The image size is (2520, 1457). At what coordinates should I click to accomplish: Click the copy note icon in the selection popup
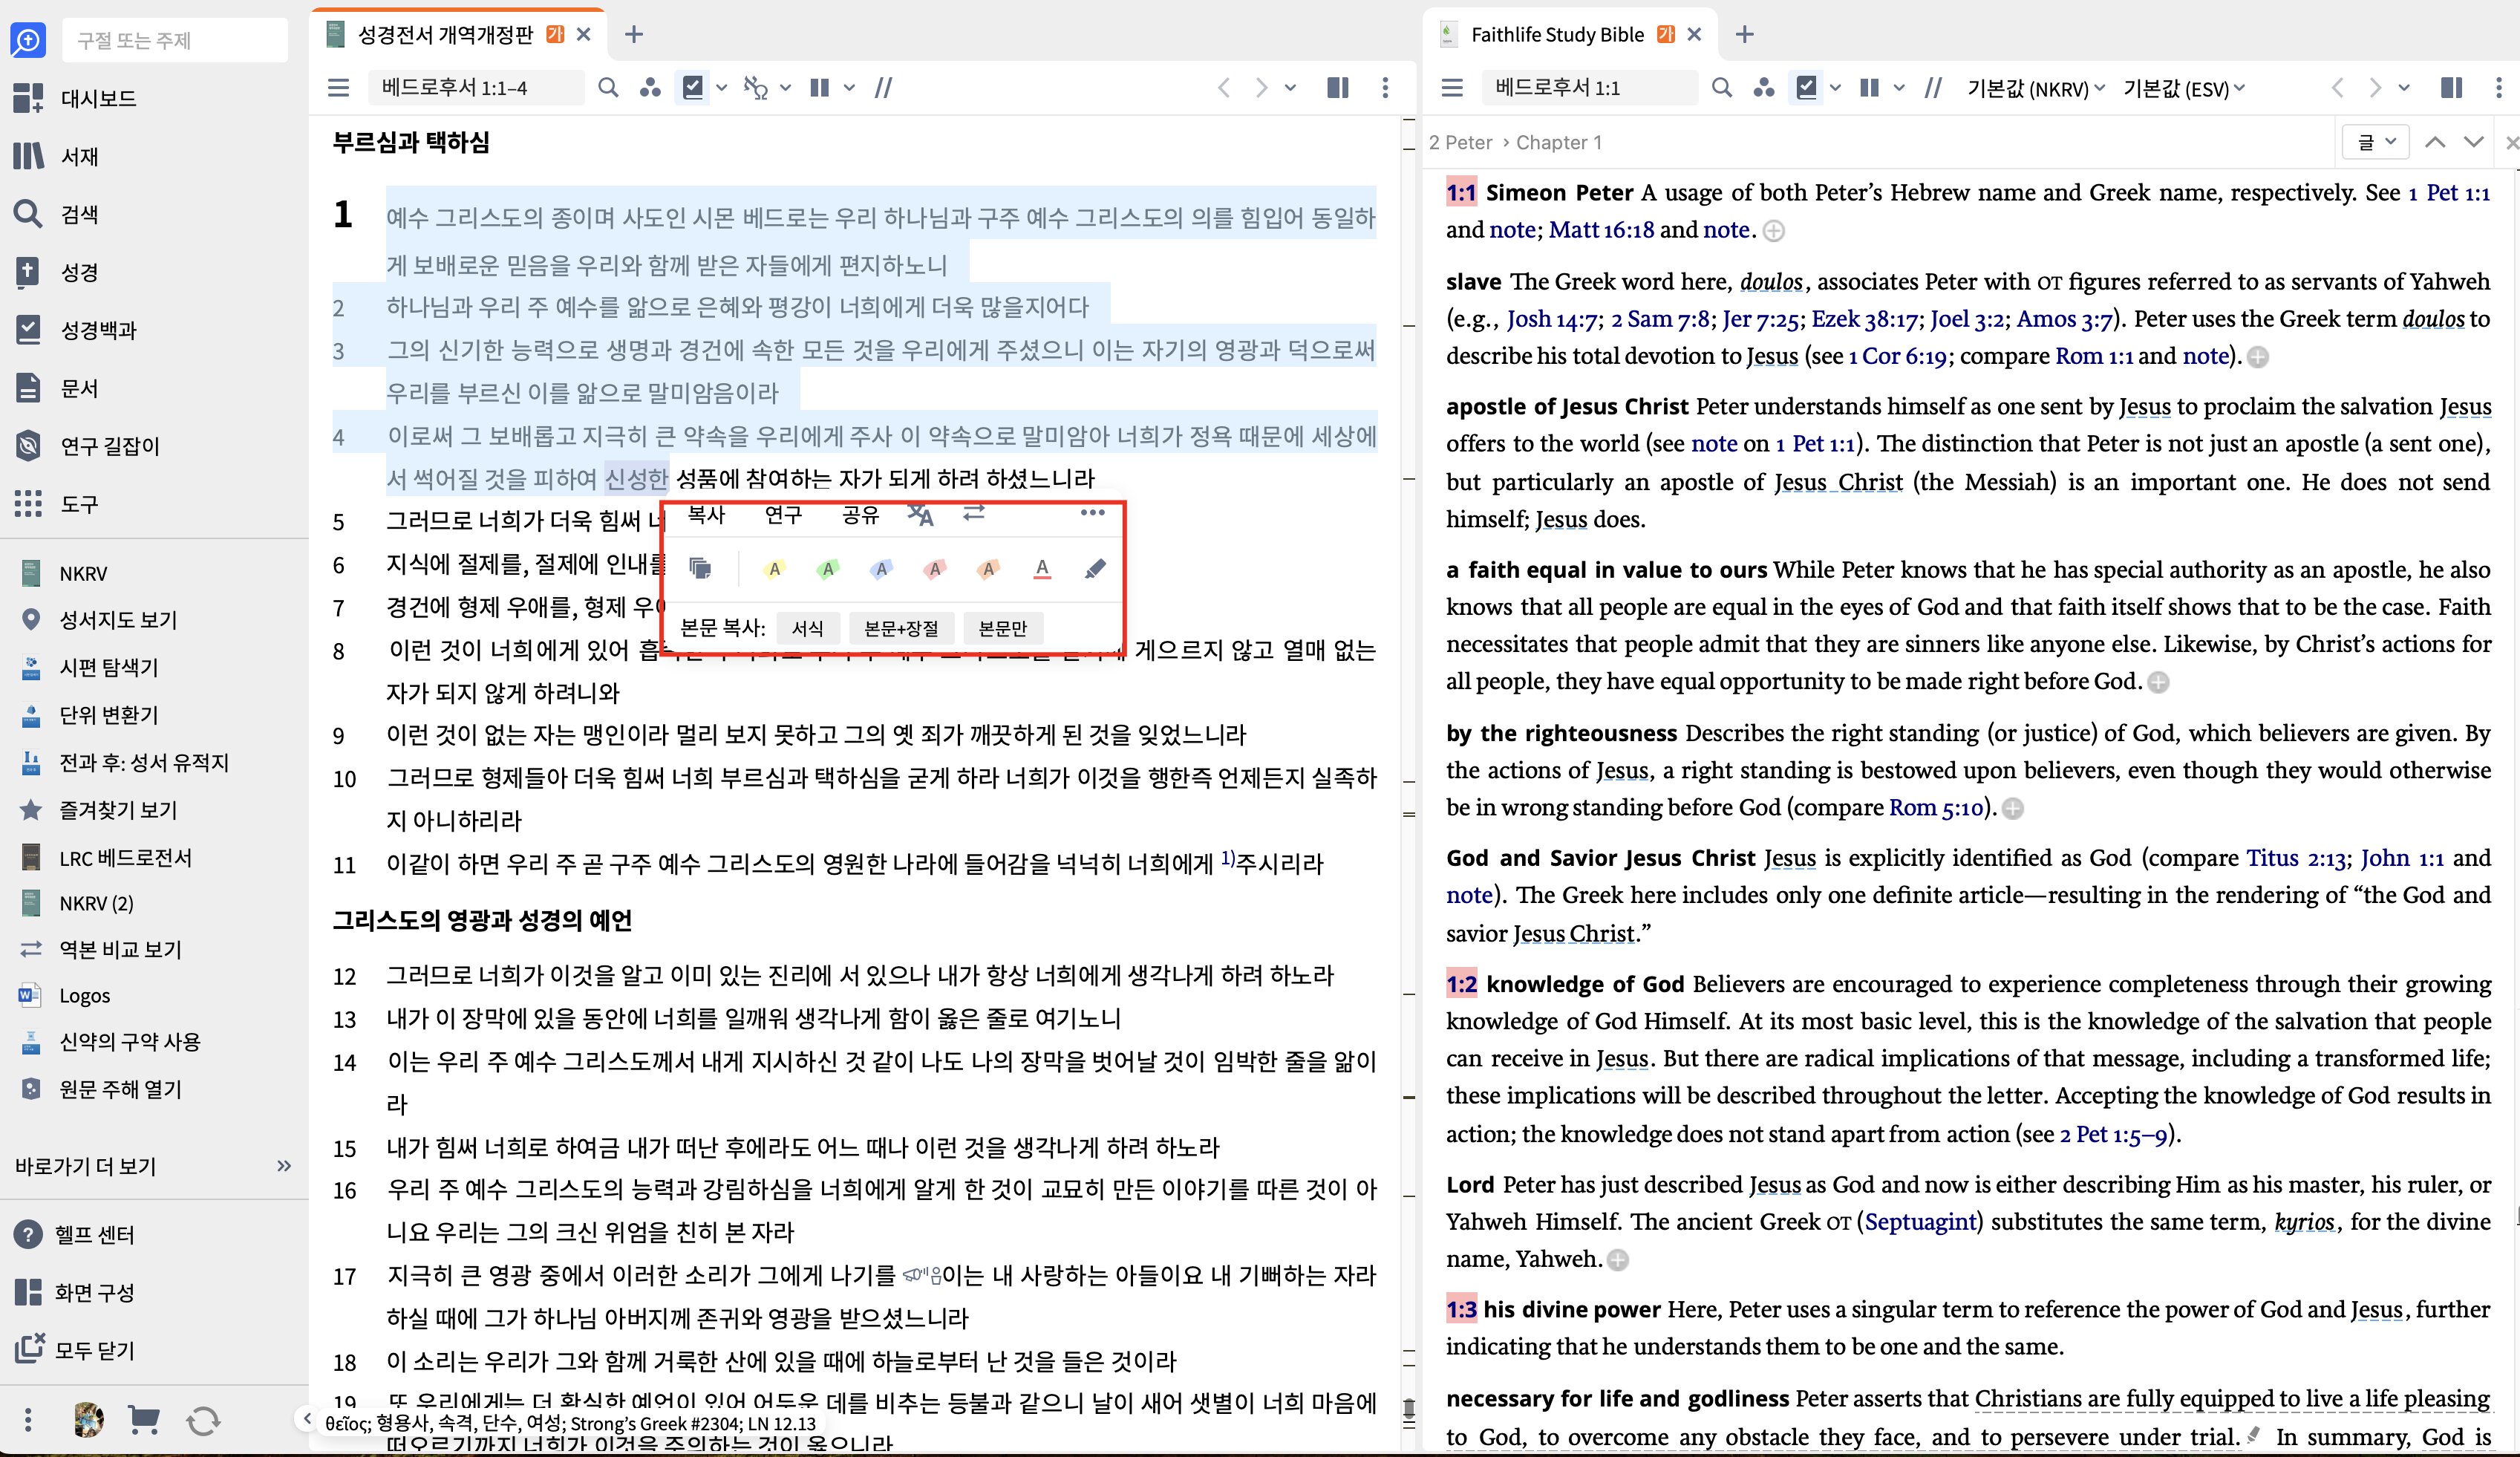click(x=700, y=569)
